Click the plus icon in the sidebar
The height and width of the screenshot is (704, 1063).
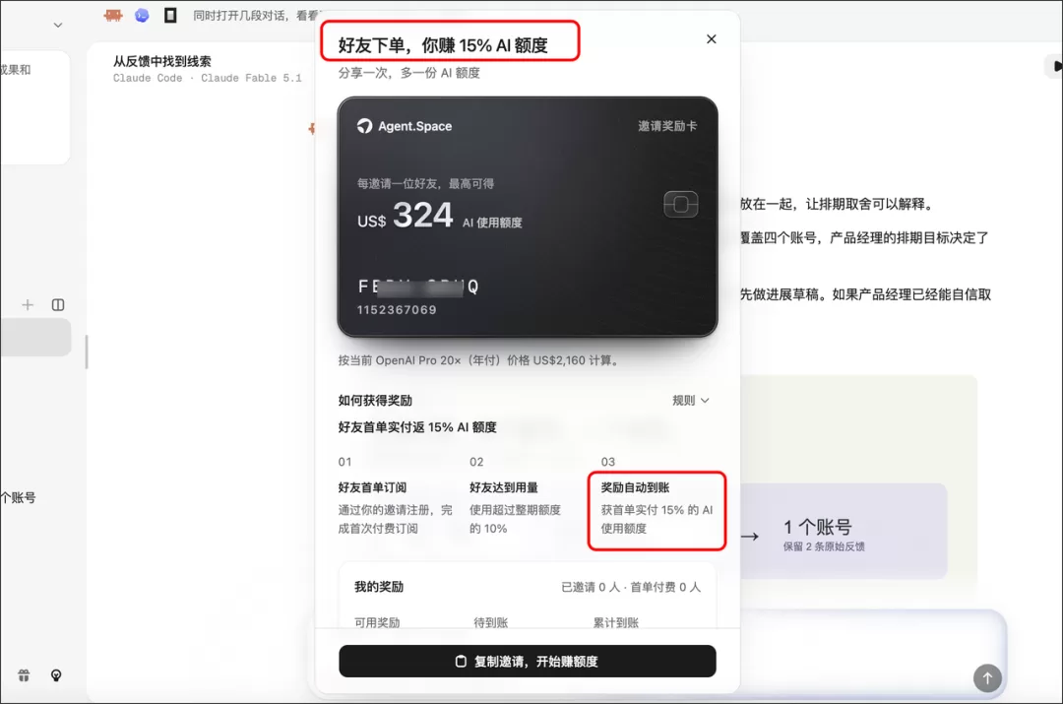click(x=28, y=305)
